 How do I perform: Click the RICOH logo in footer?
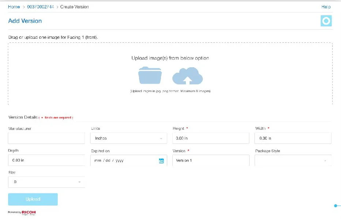coord(29,212)
